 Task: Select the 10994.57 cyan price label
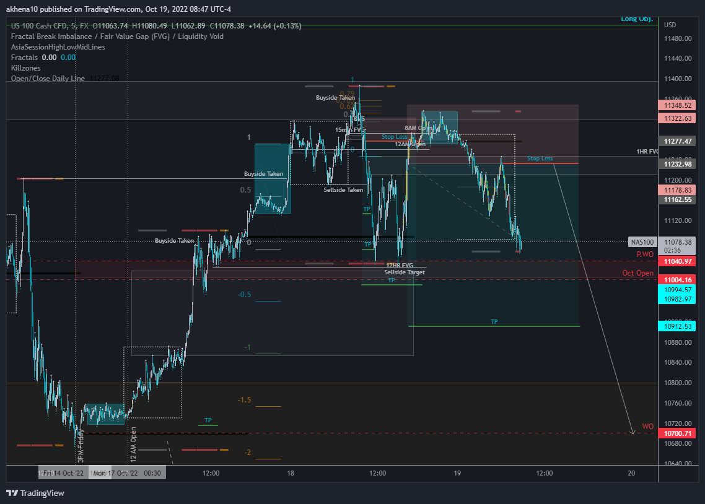click(677, 290)
